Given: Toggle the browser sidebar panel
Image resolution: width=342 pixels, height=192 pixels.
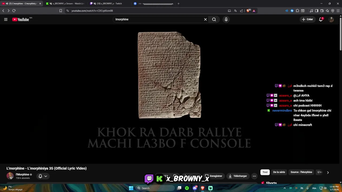Looking at the screenshot, I should point(317,11).
